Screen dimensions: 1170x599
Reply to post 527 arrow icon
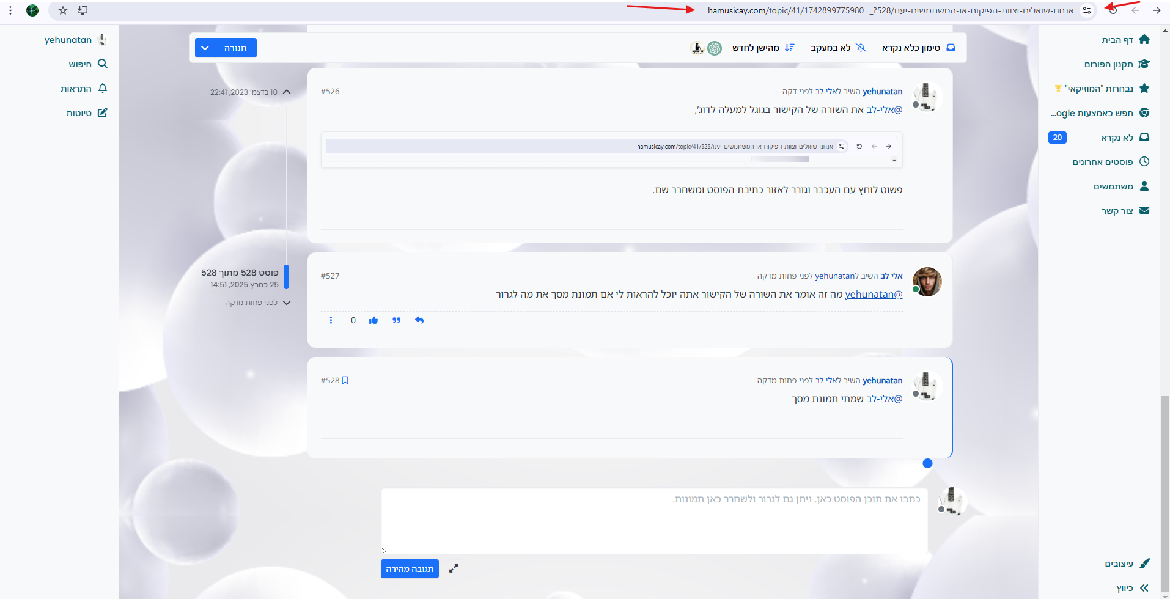tap(419, 320)
